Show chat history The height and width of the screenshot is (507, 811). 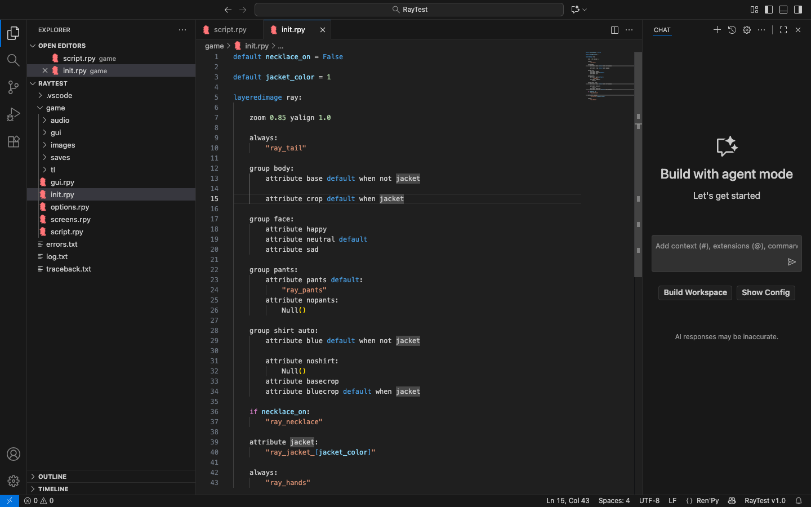(732, 30)
